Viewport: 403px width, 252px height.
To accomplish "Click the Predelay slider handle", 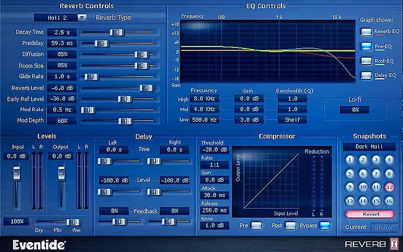I will coord(102,43).
